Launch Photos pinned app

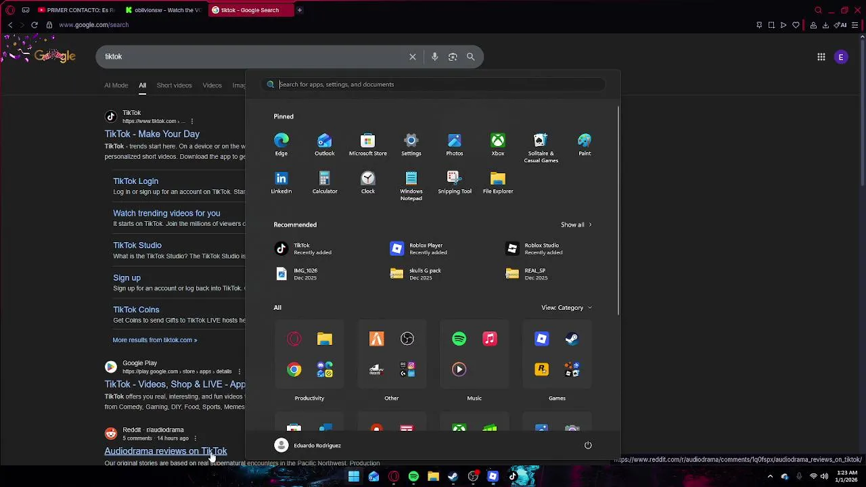(x=455, y=145)
